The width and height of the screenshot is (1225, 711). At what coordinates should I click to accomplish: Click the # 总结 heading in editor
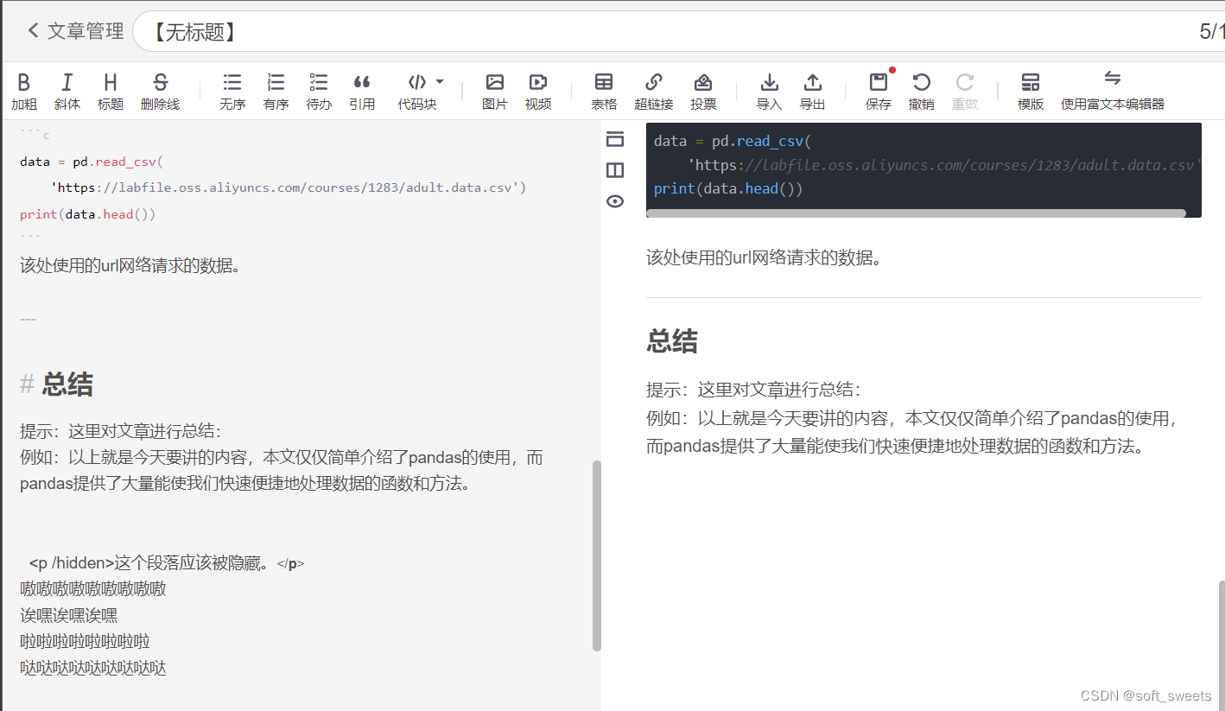[x=57, y=384]
